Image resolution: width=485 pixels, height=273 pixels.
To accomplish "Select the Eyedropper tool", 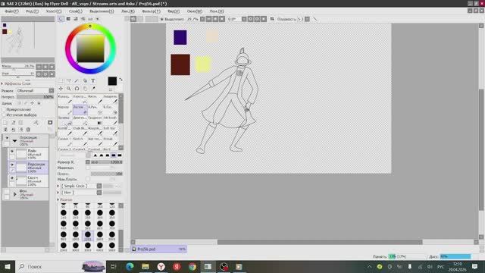I will (93, 89).
